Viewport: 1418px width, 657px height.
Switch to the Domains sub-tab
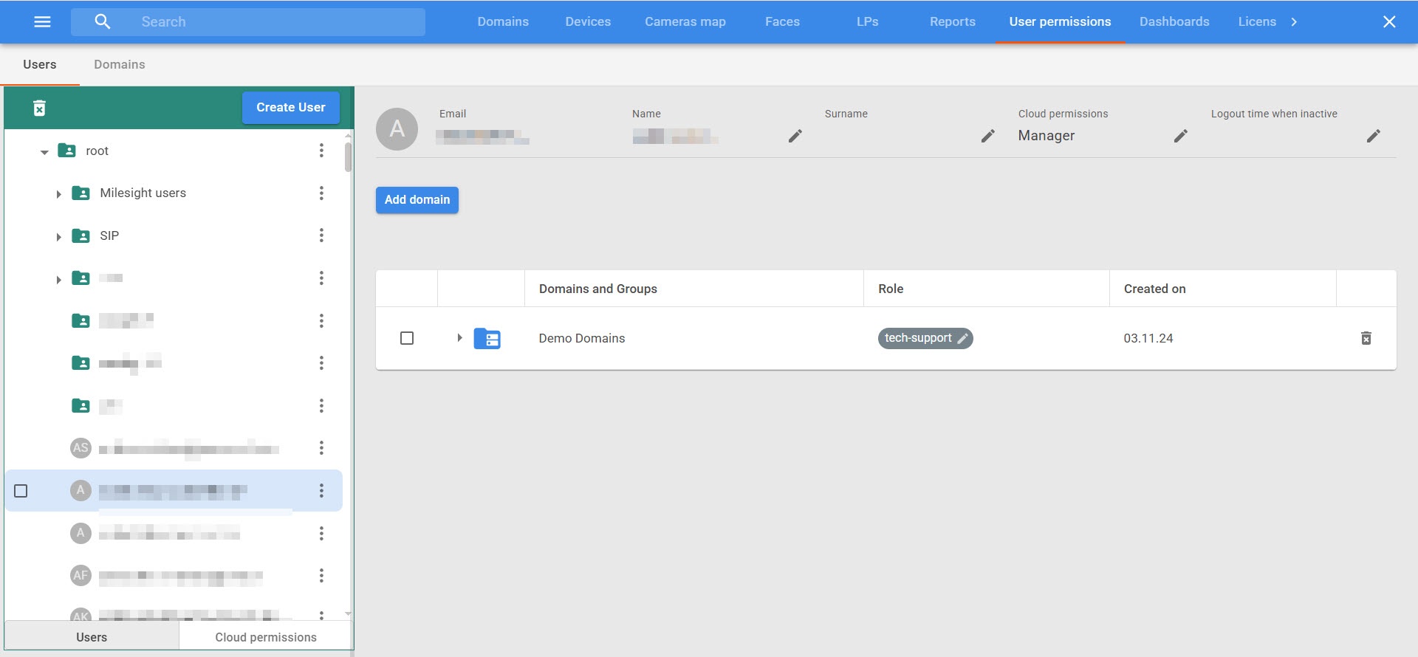coord(120,65)
